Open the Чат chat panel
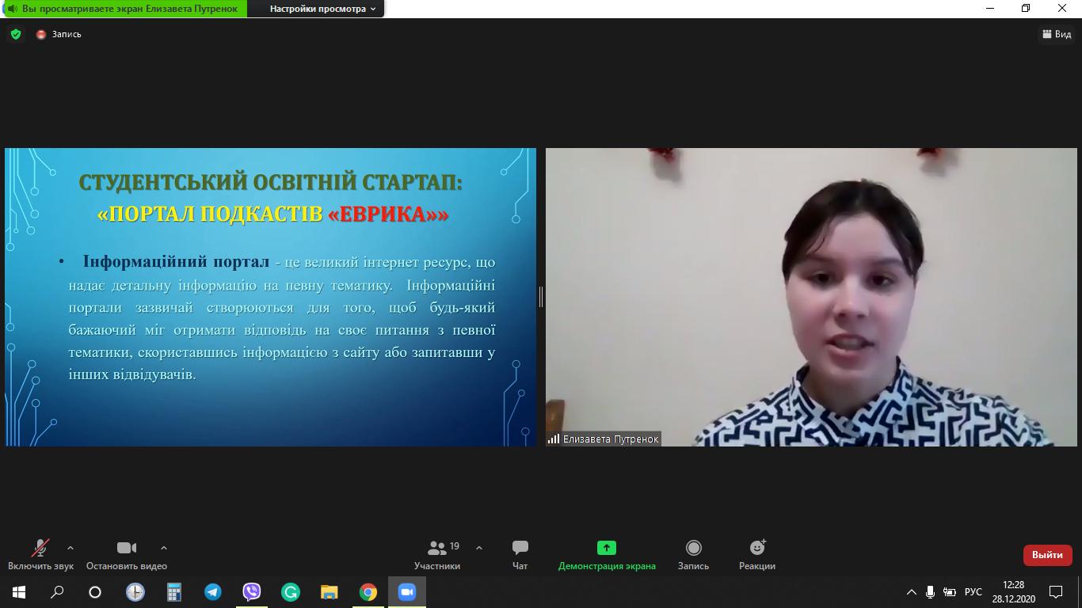 tap(520, 555)
